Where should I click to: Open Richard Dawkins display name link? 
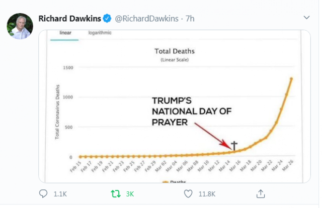point(69,19)
